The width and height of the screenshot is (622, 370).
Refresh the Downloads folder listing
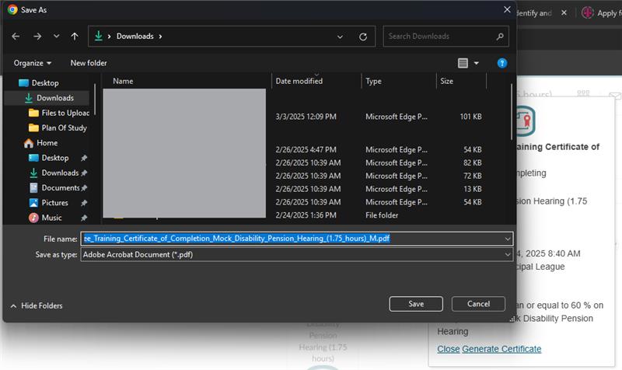363,37
